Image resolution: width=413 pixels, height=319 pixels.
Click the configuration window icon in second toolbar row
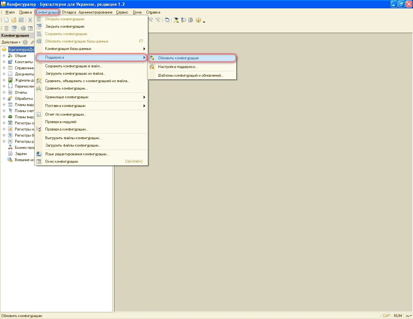[30, 28]
